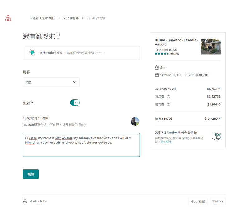Open the 房客 guests dropdown
Viewport: 248px width, 208px height.
(51, 82)
